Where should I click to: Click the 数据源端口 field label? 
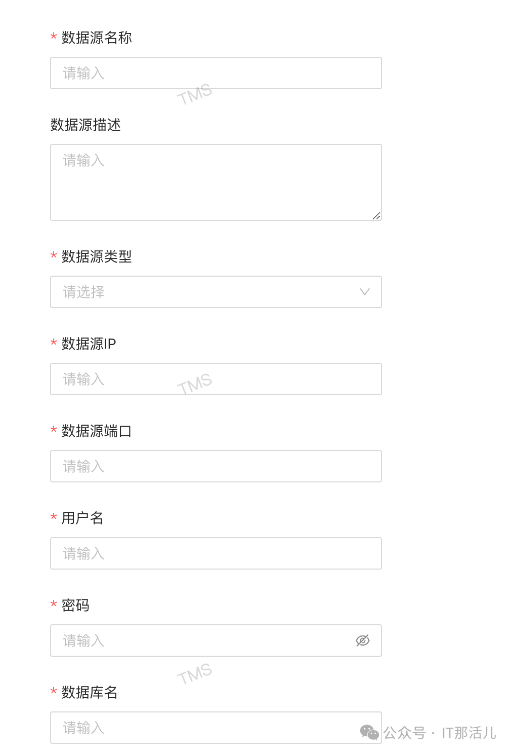[x=97, y=431]
